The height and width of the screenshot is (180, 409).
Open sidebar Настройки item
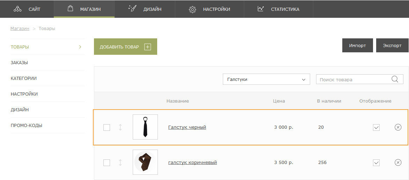click(48, 94)
